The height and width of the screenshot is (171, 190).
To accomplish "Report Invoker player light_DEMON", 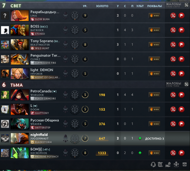I will point(181,73).
